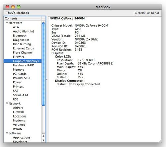
Task: Select Volumes under Network
Action: tap(19, 125)
